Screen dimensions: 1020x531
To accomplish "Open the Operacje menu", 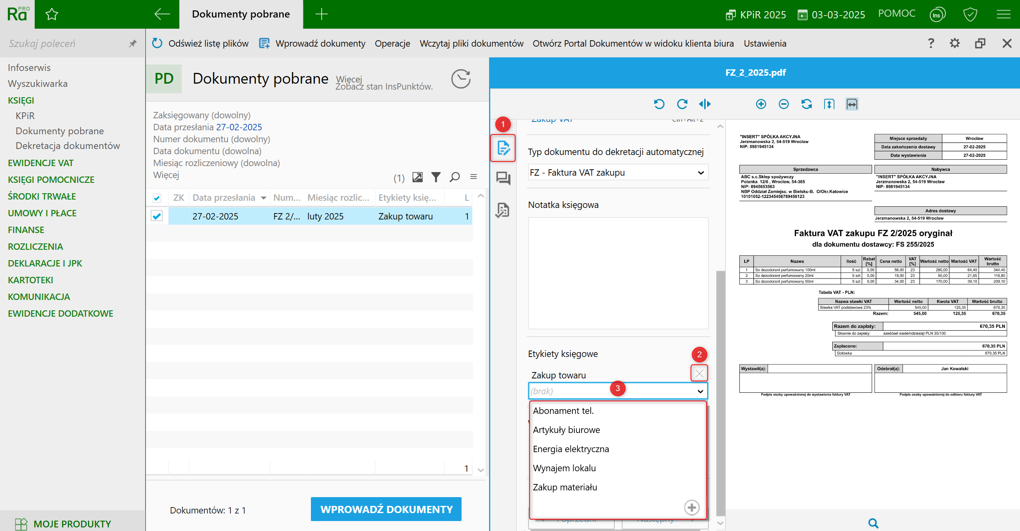I will 392,43.
